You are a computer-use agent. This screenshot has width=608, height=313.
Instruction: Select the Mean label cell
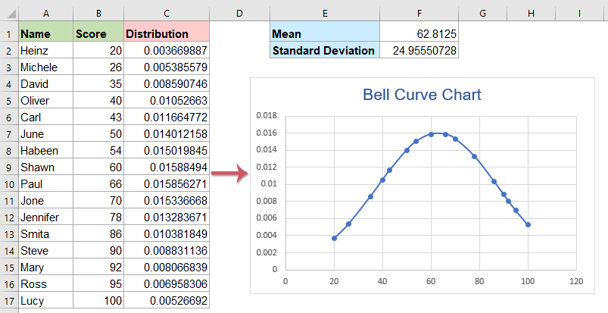tap(324, 34)
